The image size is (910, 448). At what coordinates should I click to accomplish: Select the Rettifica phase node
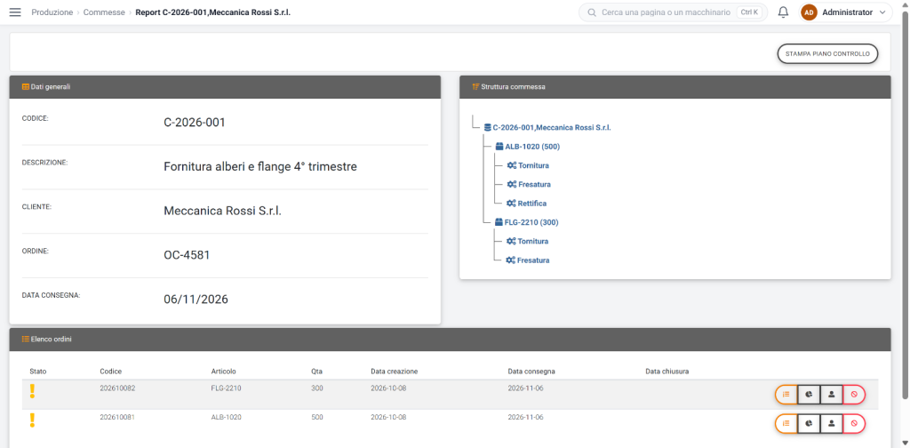(526, 203)
